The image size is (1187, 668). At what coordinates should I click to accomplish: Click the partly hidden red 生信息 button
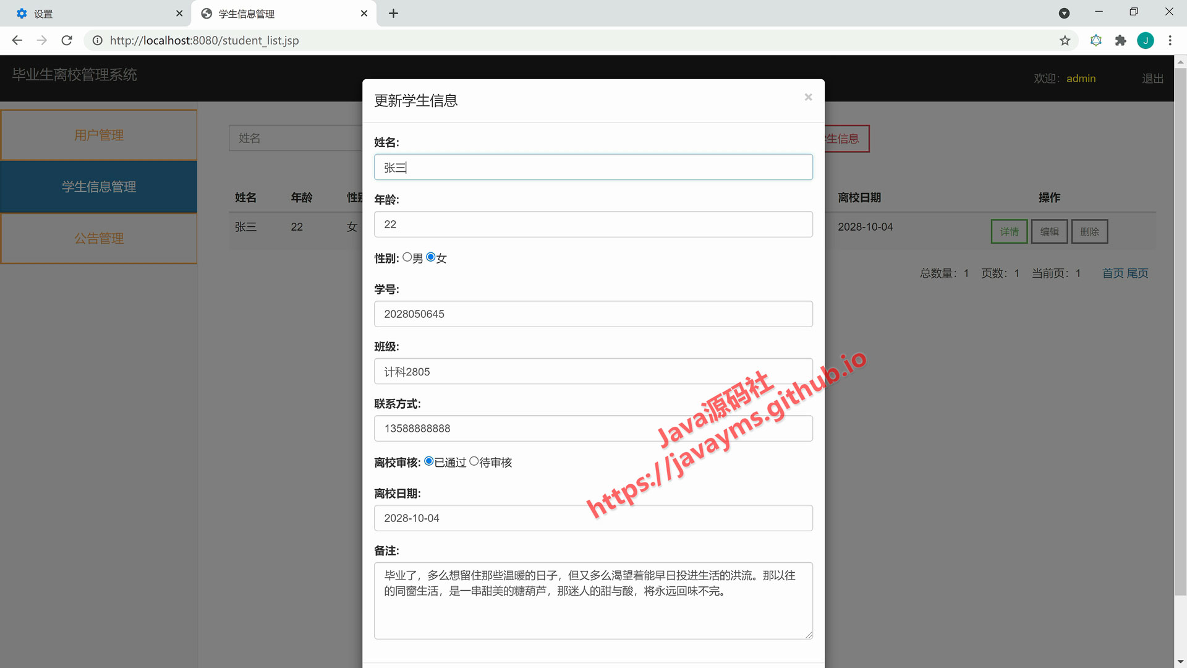(x=847, y=139)
